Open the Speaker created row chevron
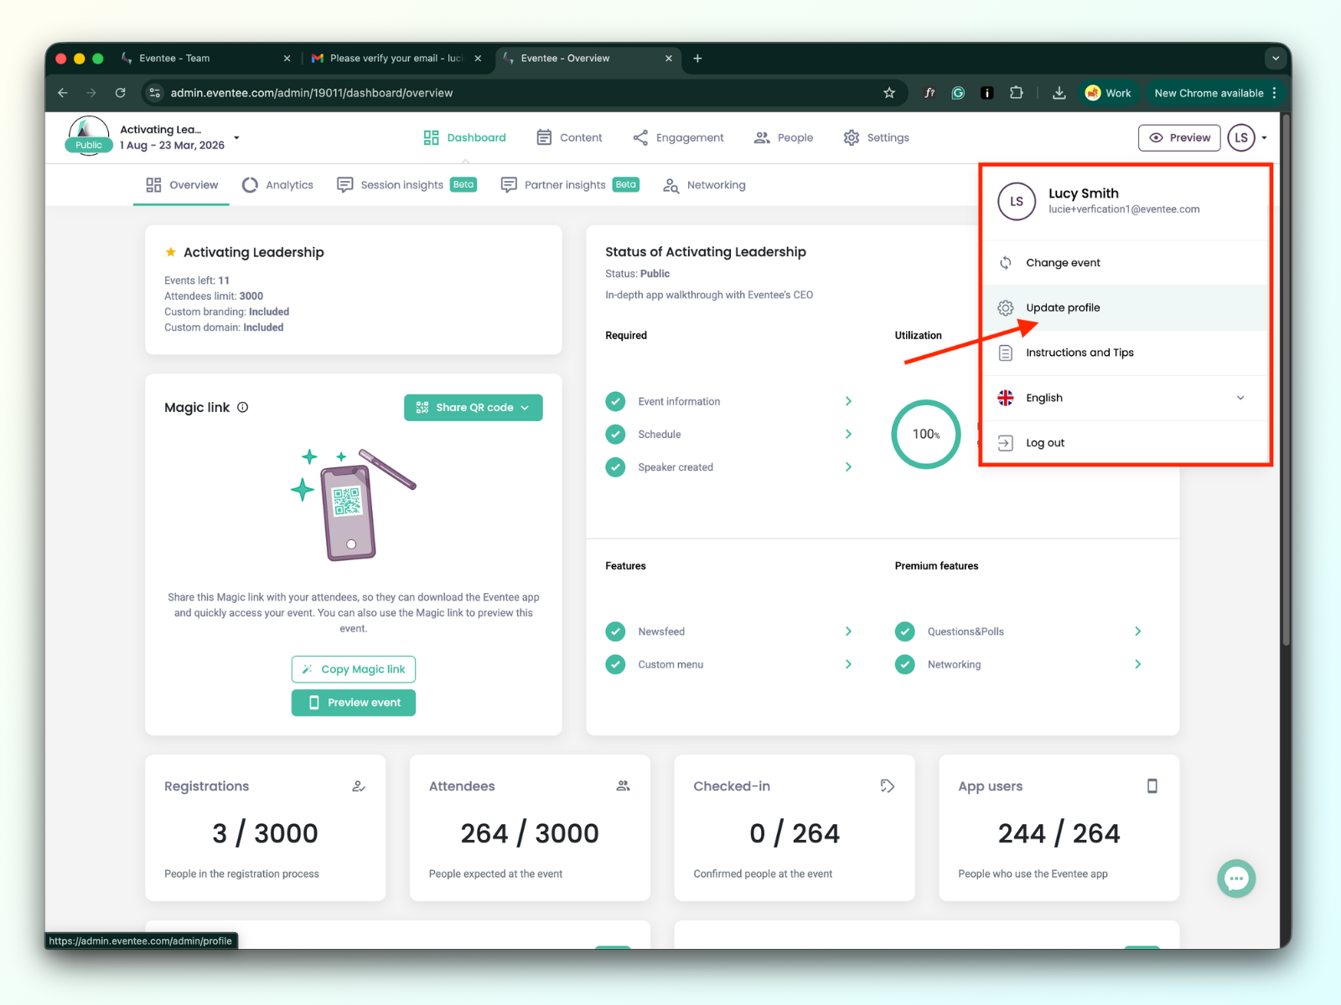1341x1005 pixels. tap(848, 467)
